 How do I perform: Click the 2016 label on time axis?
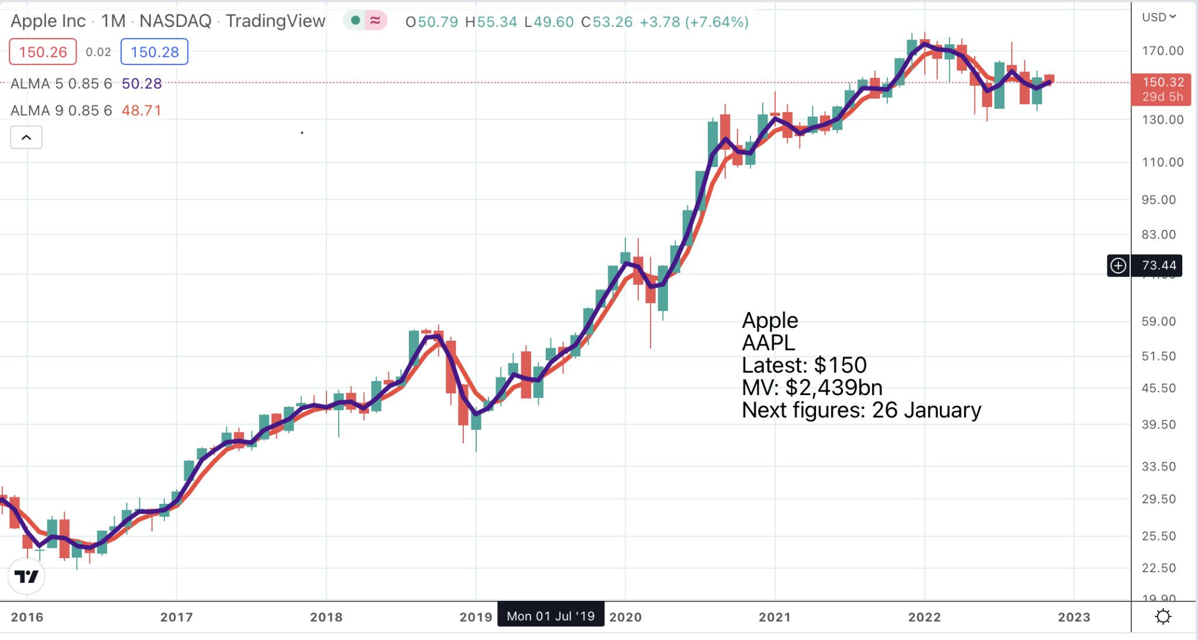(27, 617)
